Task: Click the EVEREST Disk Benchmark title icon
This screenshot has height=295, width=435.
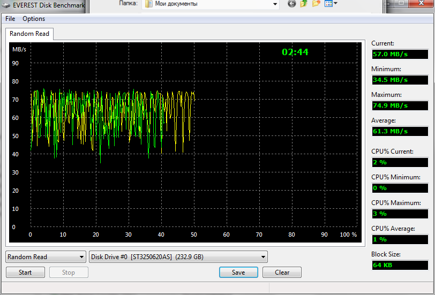Action: tap(5, 5)
